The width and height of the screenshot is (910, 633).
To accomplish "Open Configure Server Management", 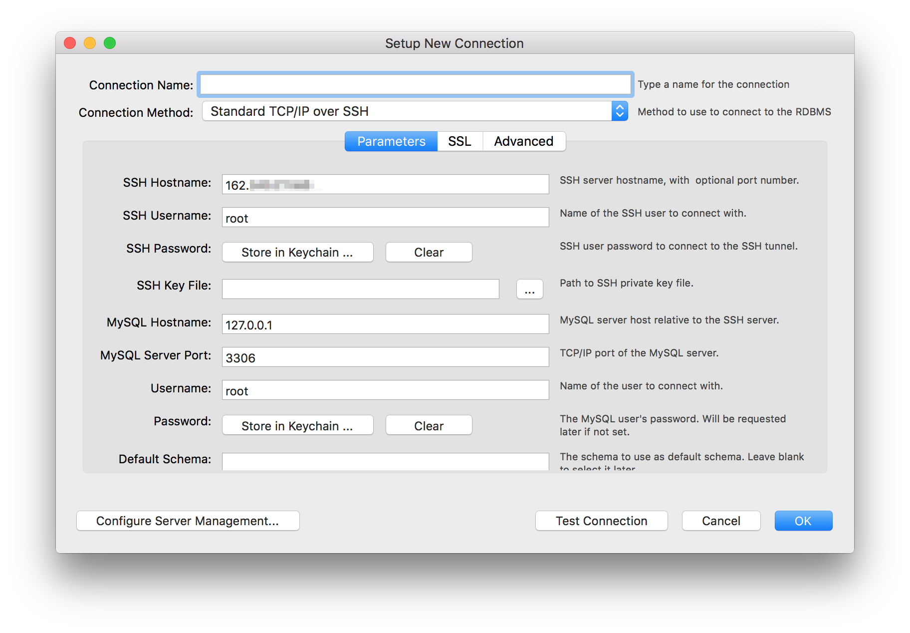I will coord(188,521).
